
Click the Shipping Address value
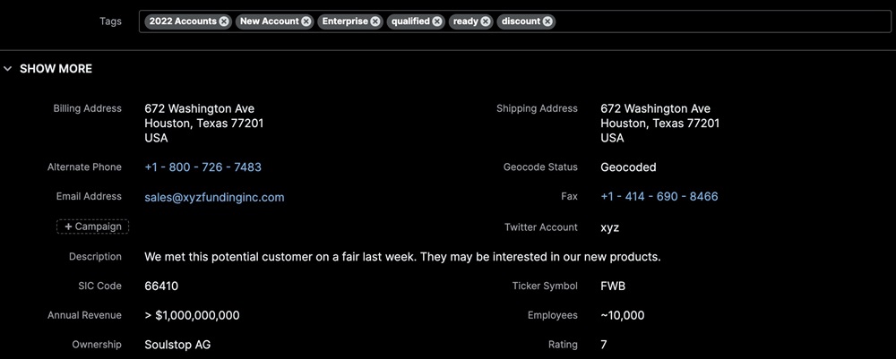659,124
